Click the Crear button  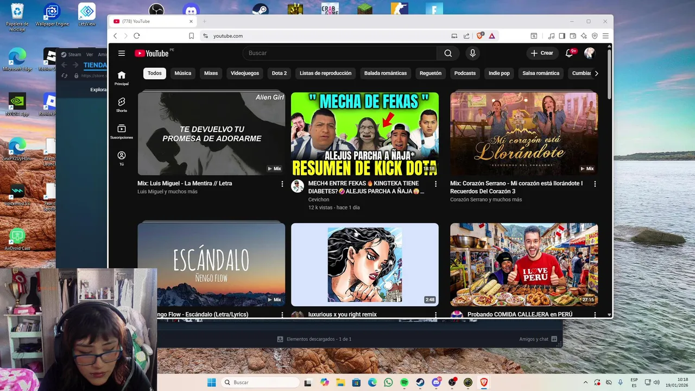542,53
